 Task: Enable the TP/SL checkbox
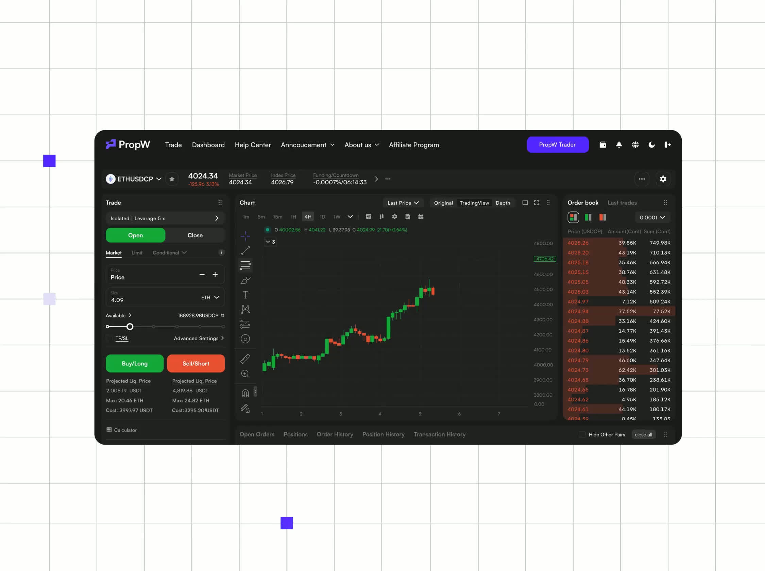pos(108,338)
